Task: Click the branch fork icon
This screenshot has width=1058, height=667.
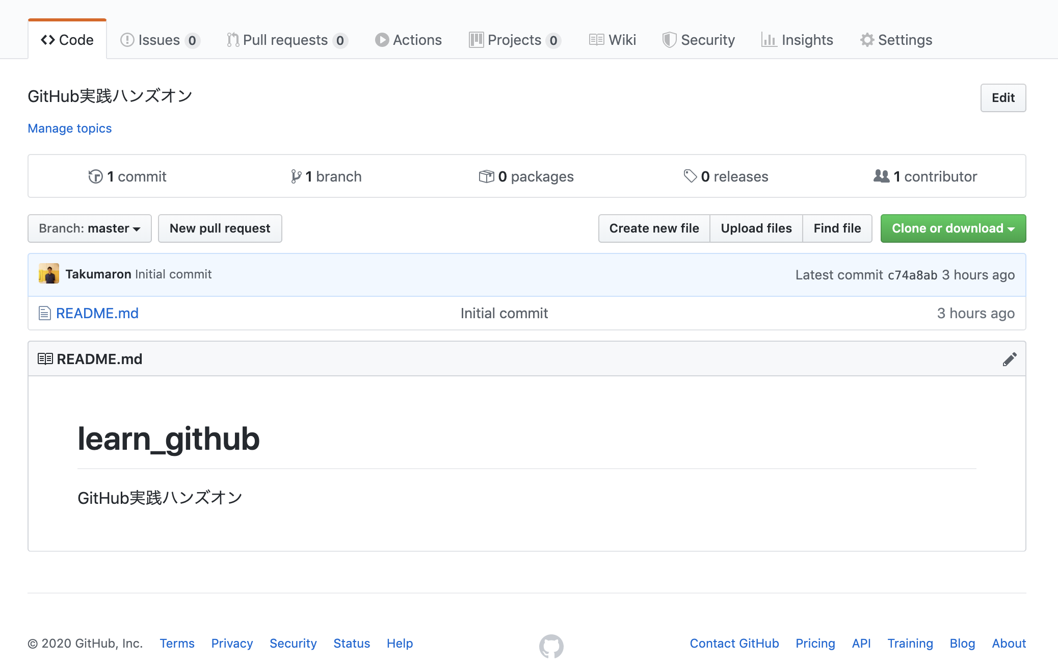Action: tap(296, 176)
